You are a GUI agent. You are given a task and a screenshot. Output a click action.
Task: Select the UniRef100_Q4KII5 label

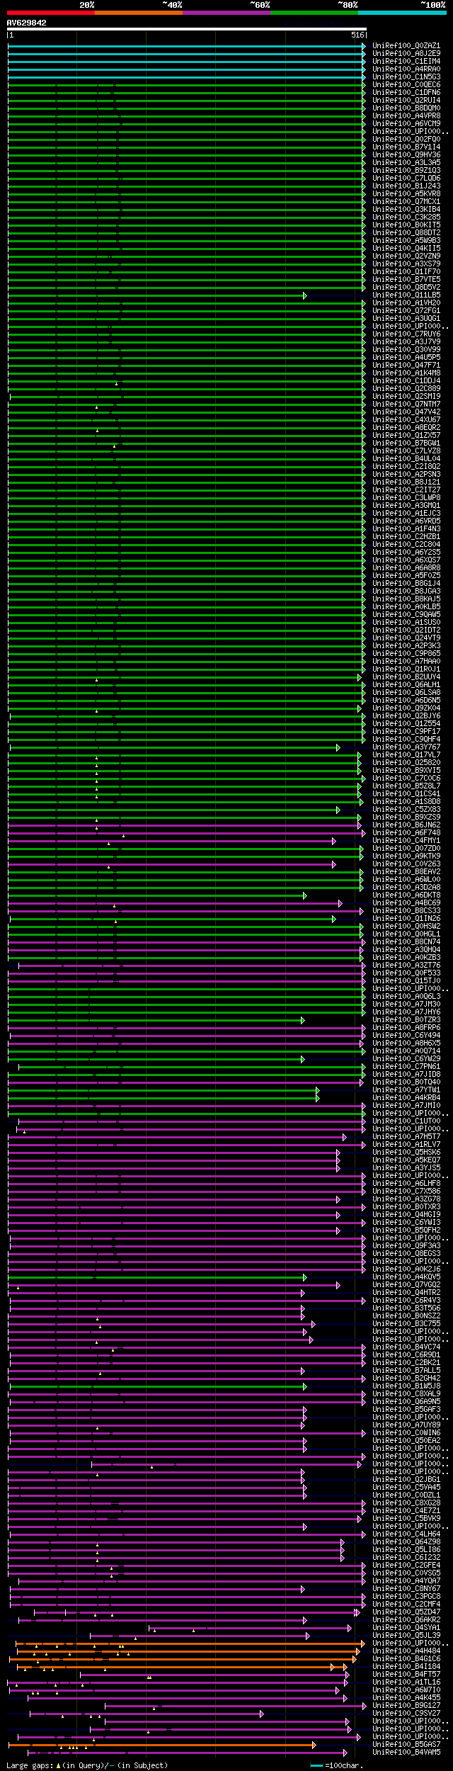[x=406, y=249]
